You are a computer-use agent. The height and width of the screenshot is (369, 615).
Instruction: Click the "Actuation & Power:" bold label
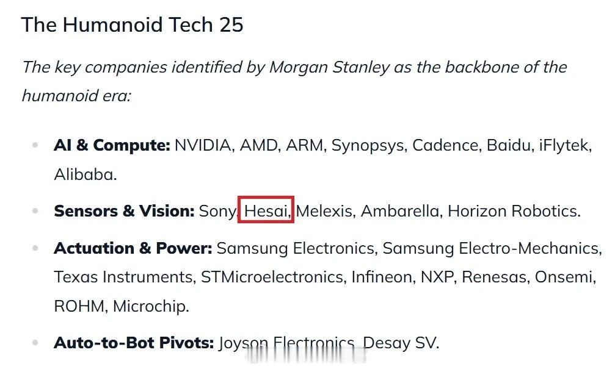pos(133,248)
